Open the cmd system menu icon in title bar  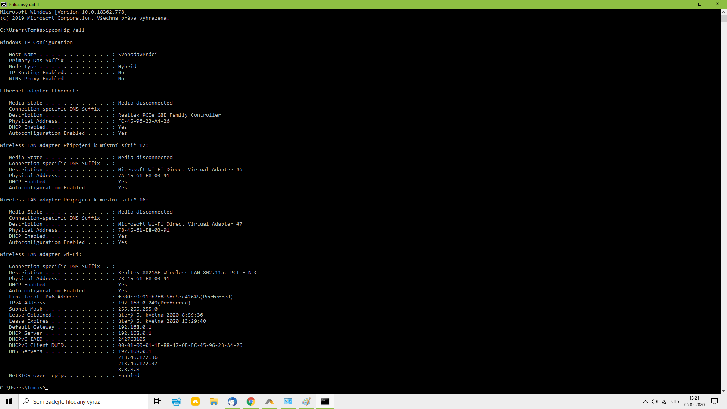pos(4,4)
